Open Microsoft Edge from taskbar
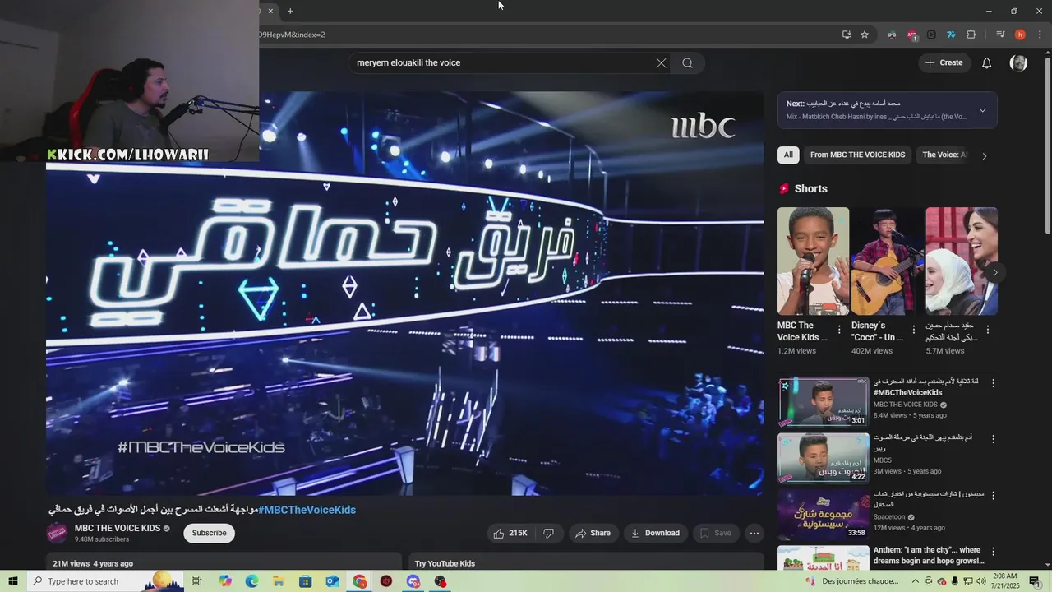Image resolution: width=1052 pixels, height=592 pixels. click(x=251, y=581)
